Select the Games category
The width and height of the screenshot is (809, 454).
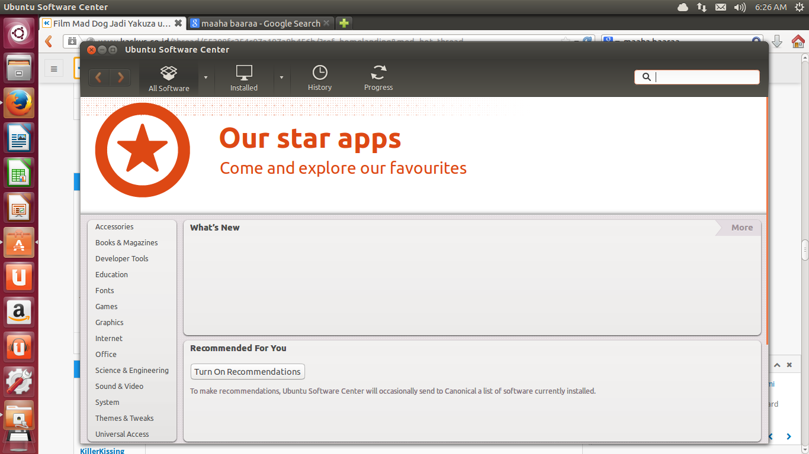(107, 307)
